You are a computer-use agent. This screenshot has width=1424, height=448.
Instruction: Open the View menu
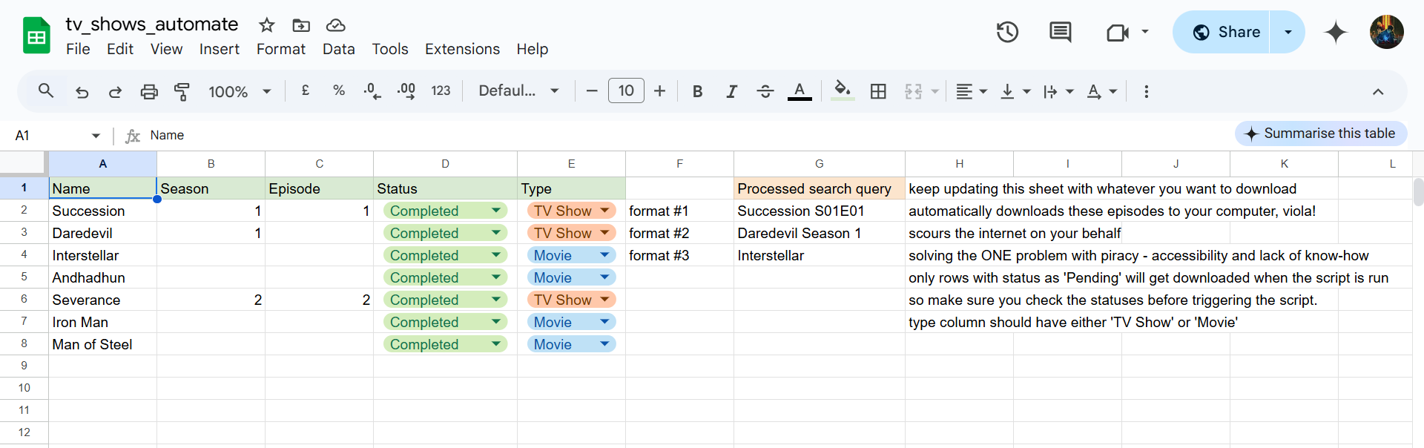pyautogui.click(x=166, y=49)
